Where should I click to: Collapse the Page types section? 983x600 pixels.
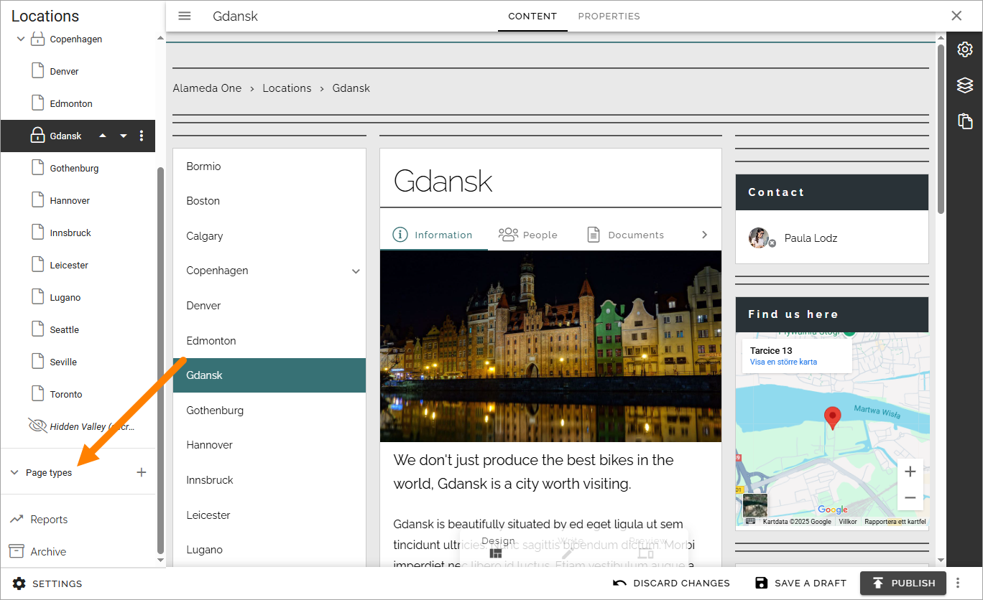tap(14, 472)
